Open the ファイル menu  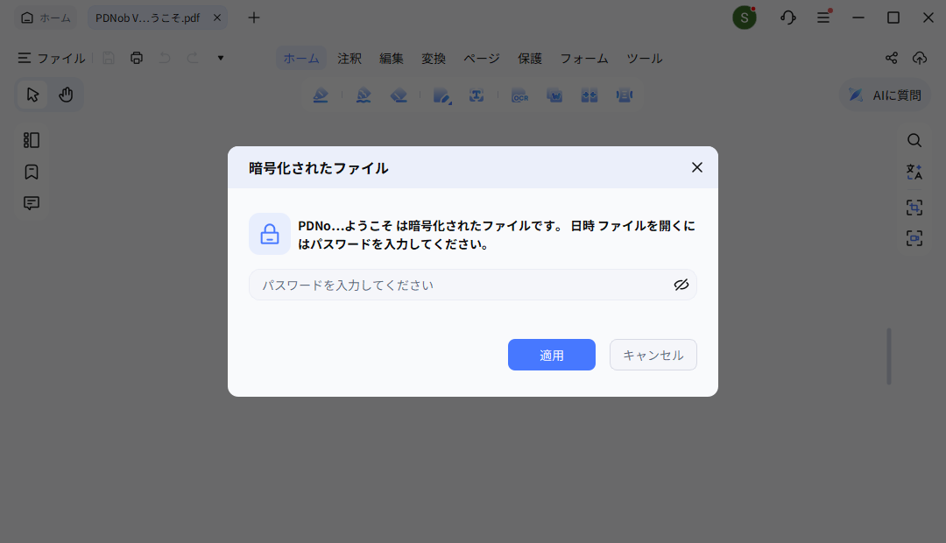52,58
